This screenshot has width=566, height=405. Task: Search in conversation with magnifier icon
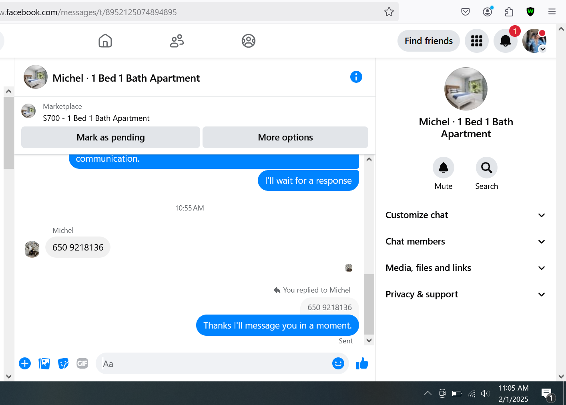487,168
